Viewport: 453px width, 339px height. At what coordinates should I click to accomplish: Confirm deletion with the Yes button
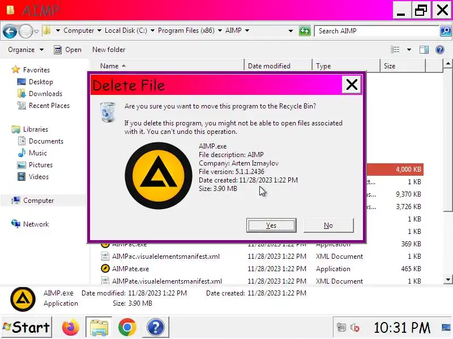pos(271,225)
